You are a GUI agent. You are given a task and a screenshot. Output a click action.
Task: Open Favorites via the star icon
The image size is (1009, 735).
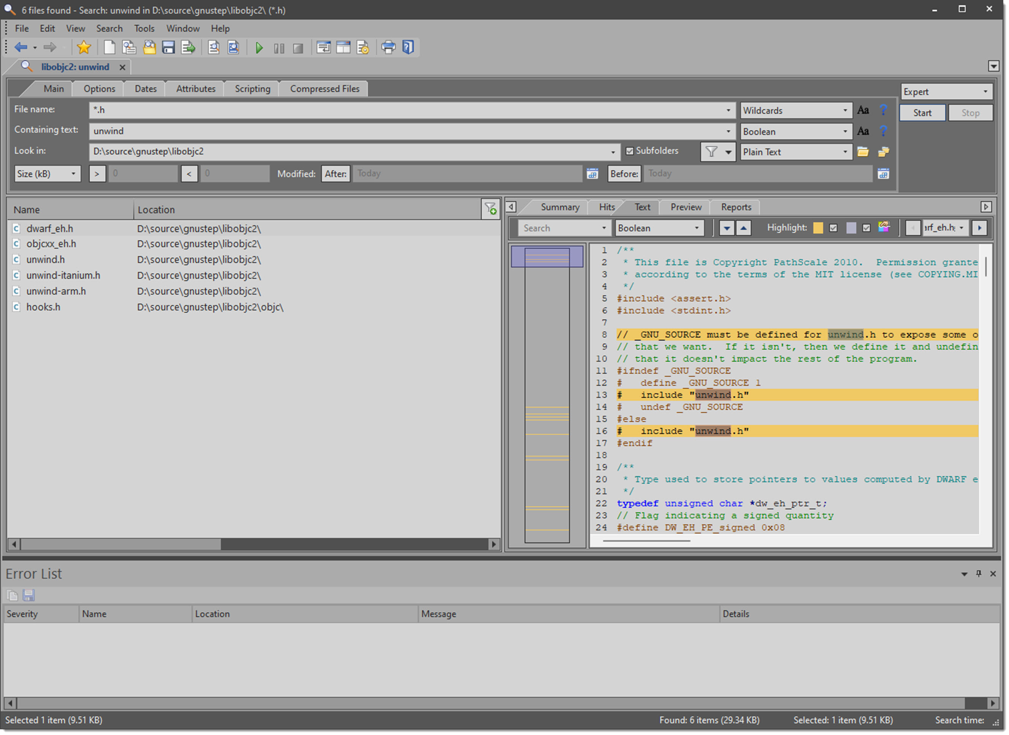84,47
